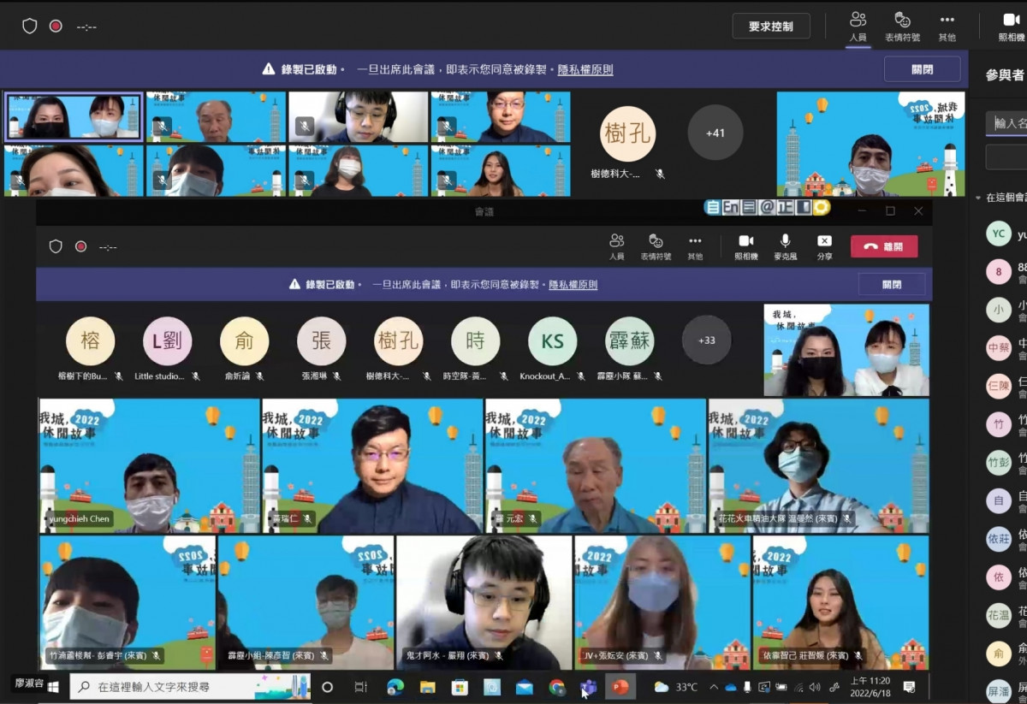The image size is (1027, 704).
Task: Select the 霹靂小組 陳彥哲 video tile
Action: tap(306, 602)
